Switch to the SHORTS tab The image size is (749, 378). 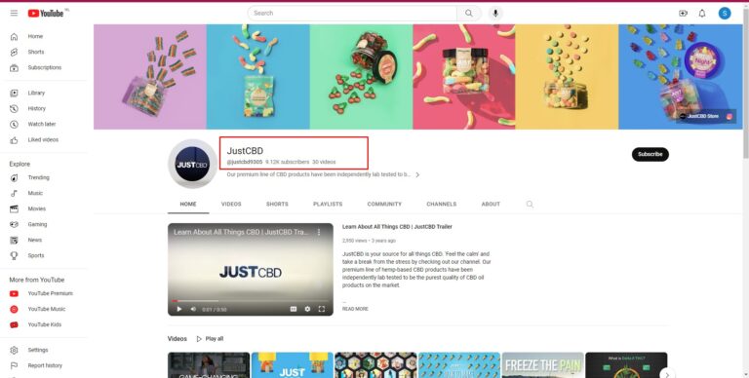click(x=277, y=205)
